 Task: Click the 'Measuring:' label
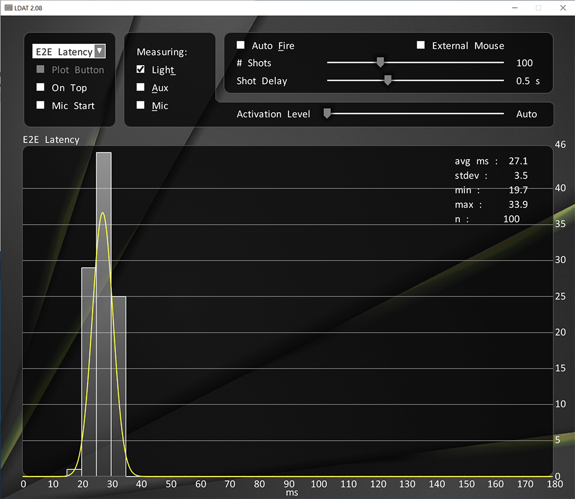coord(162,52)
